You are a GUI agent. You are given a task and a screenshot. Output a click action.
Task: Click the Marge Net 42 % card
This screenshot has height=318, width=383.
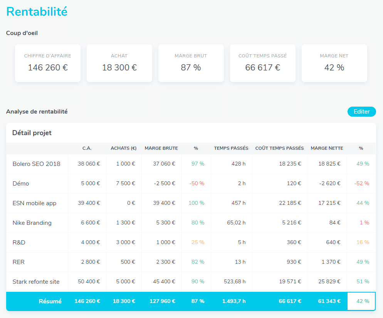pos(334,63)
